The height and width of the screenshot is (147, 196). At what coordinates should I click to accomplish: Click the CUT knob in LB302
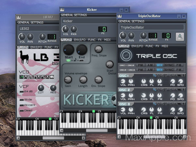41,88
